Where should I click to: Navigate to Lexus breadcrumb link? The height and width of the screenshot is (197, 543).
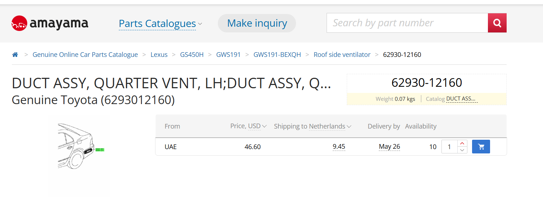point(159,55)
